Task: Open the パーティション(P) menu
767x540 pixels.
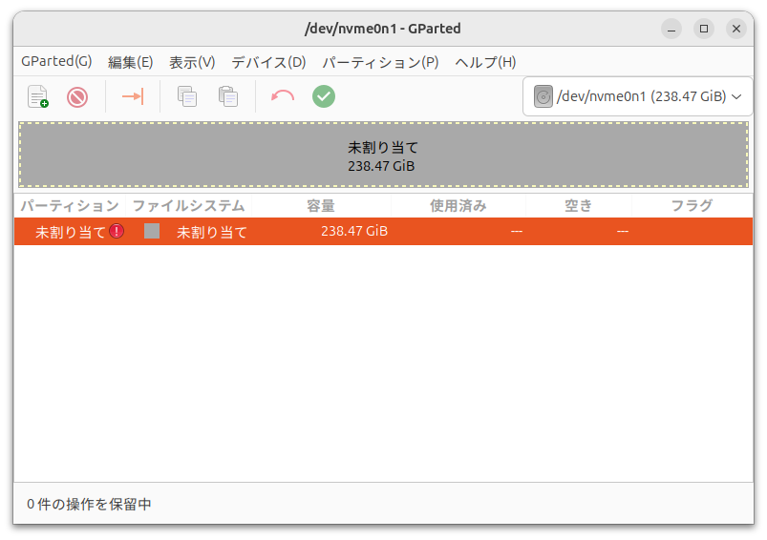Action: point(380,62)
